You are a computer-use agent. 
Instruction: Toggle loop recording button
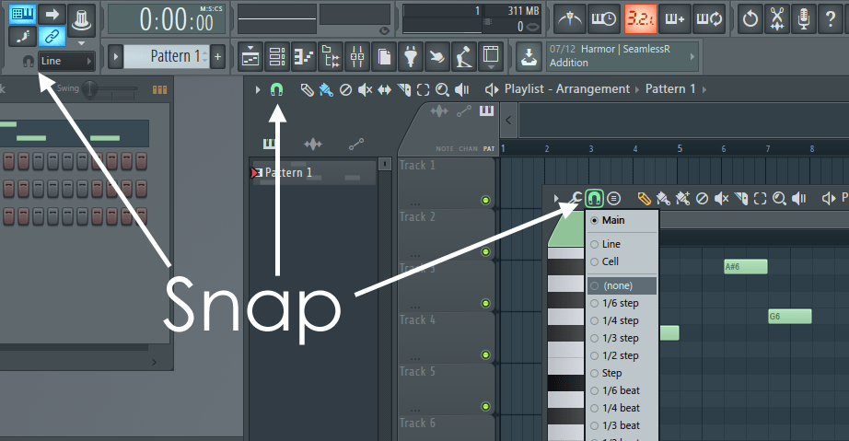[708, 19]
